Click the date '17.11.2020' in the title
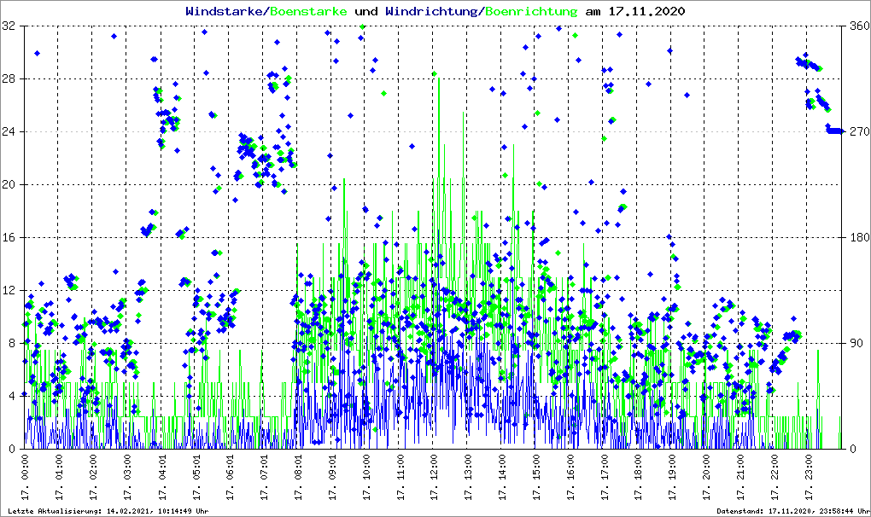Image resolution: width=871 pixels, height=517 pixels. [647, 12]
